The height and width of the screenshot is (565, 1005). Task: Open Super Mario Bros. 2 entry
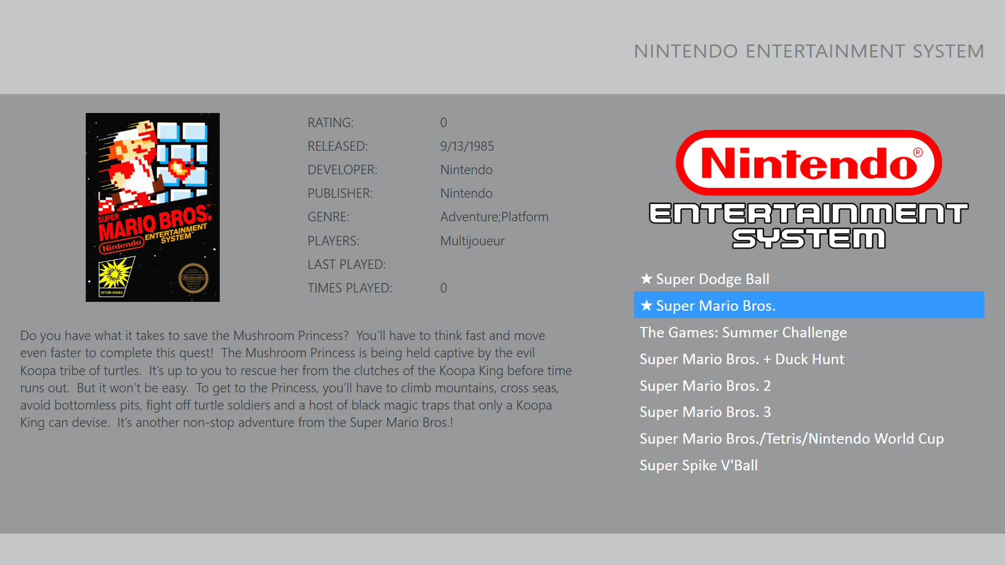pos(705,386)
